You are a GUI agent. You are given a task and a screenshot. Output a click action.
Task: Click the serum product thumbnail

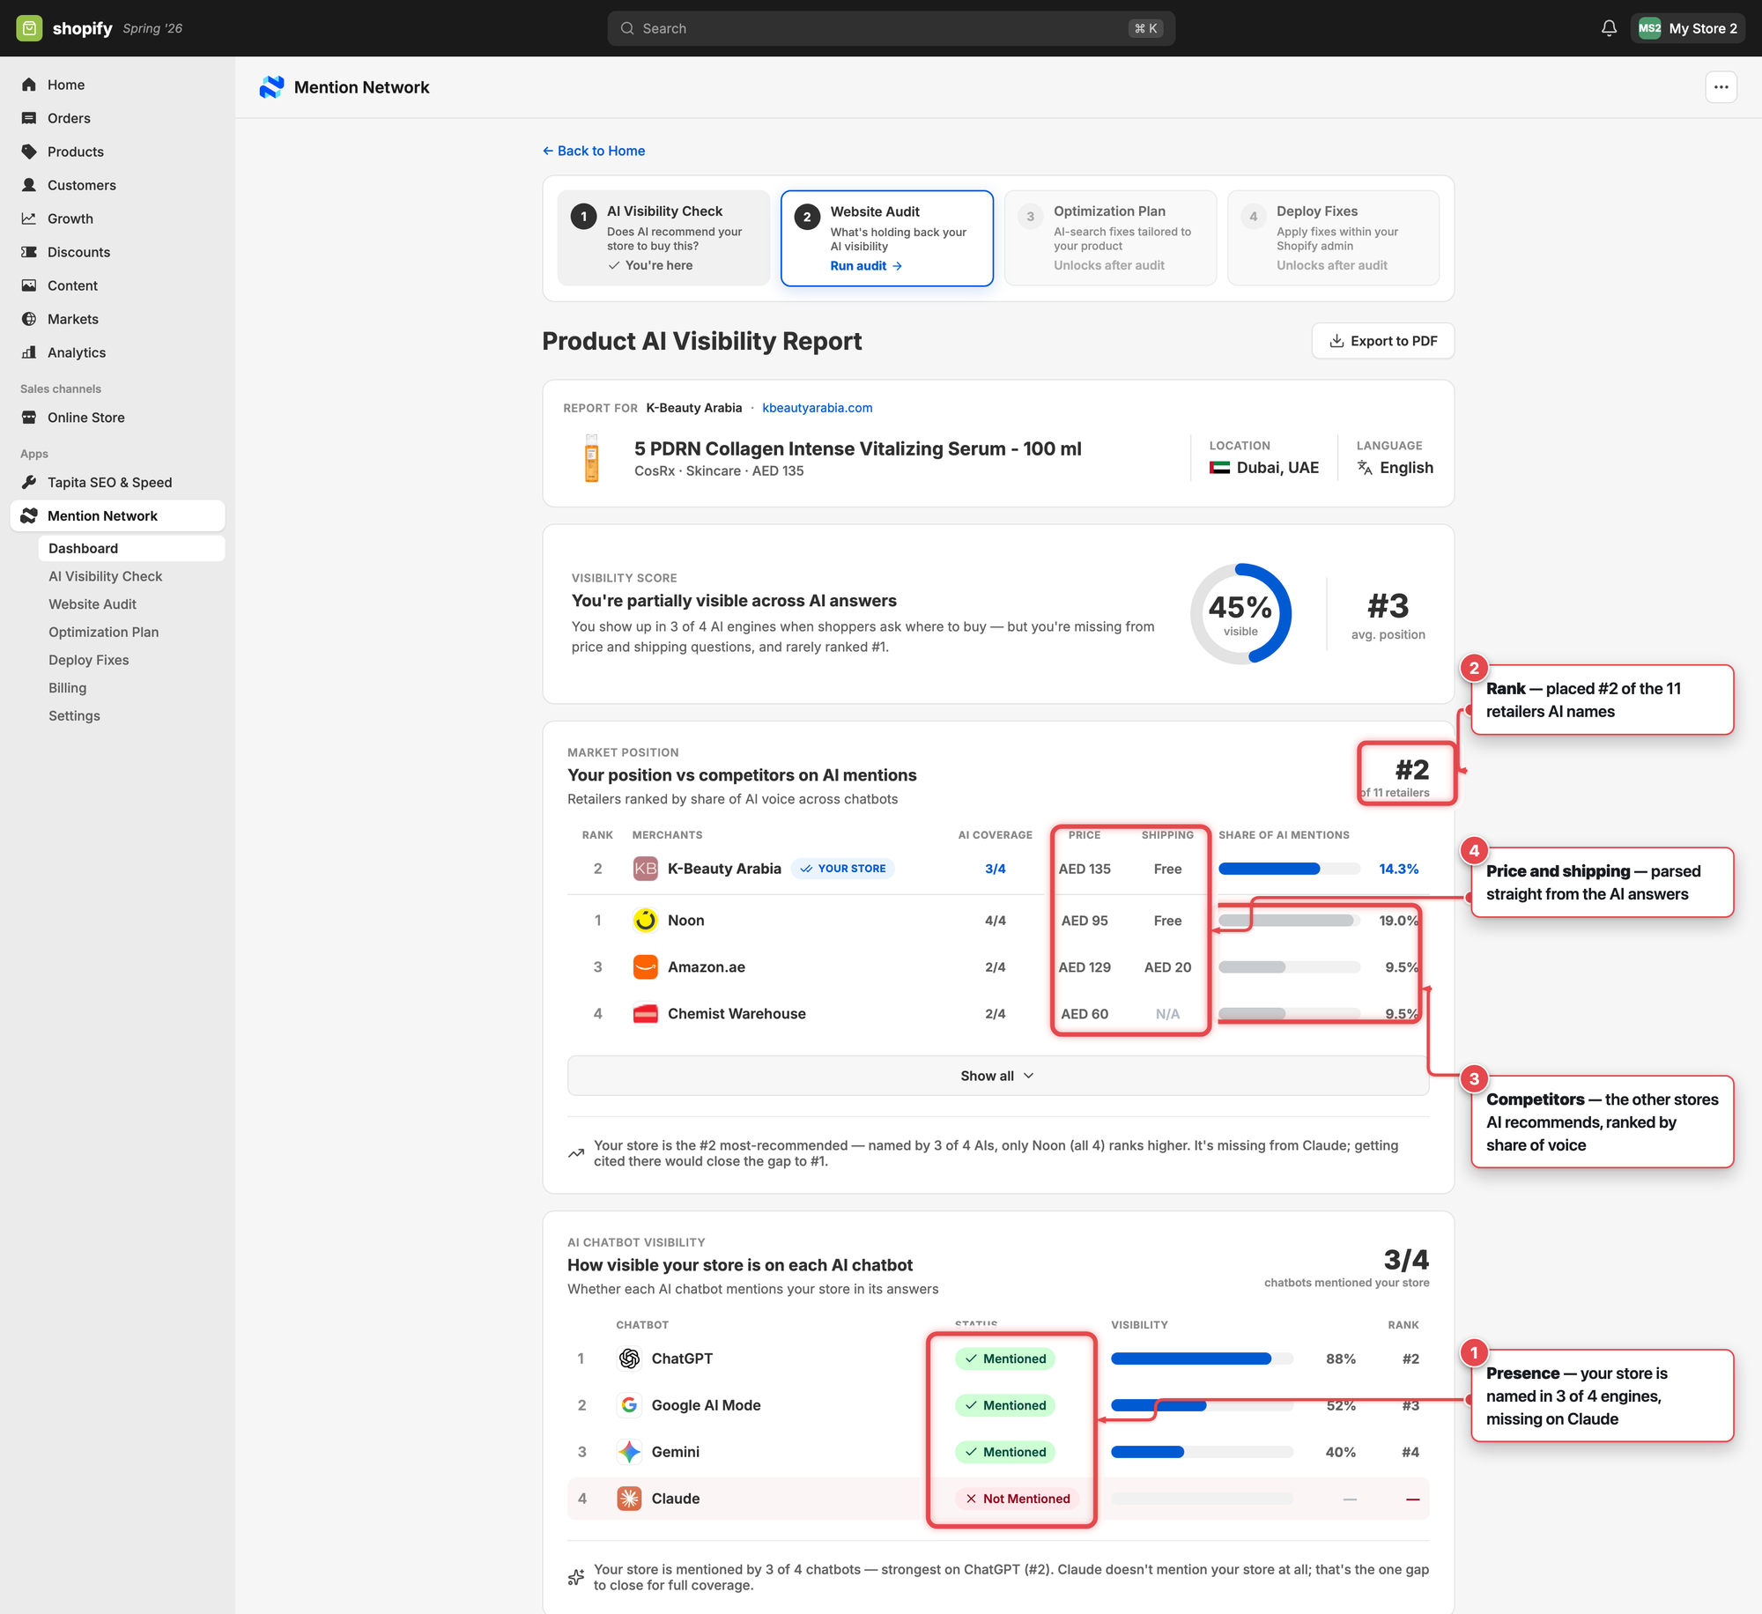point(592,457)
